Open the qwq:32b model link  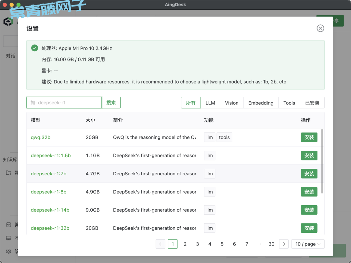click(41, 137)
